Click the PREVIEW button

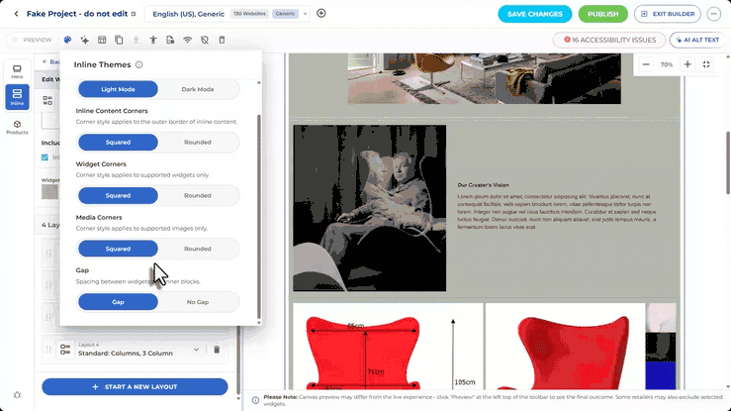[x=32, y=41]
